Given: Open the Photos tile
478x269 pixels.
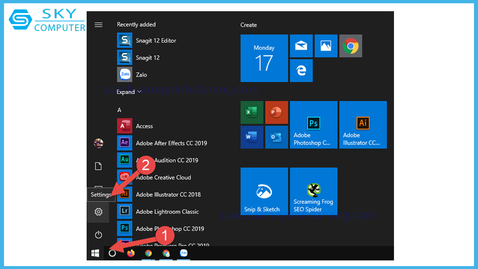Looking at the screenshot, I should pos(326,46).
